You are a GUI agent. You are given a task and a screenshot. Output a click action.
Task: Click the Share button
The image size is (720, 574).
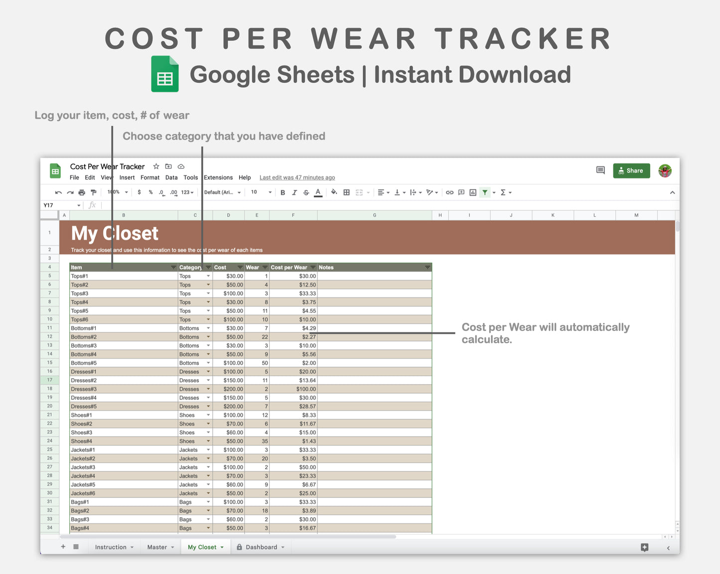[x=631, y=170]
